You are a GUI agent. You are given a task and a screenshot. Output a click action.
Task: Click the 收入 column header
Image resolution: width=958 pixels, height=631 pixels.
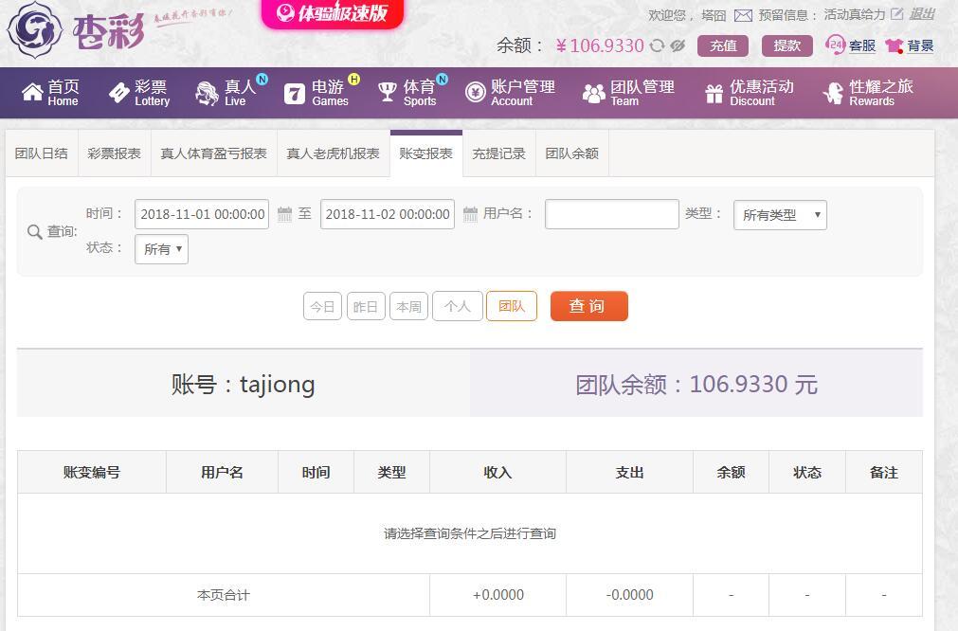pyautogui.click(x=497, y=472)
